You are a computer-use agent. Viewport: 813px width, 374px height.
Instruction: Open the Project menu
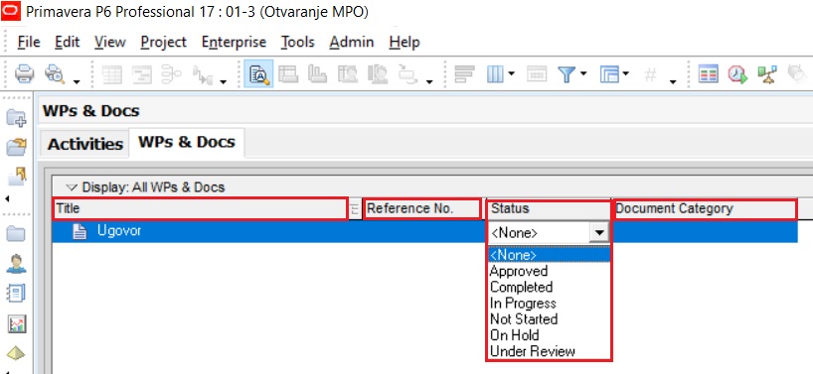pos(163,42)
